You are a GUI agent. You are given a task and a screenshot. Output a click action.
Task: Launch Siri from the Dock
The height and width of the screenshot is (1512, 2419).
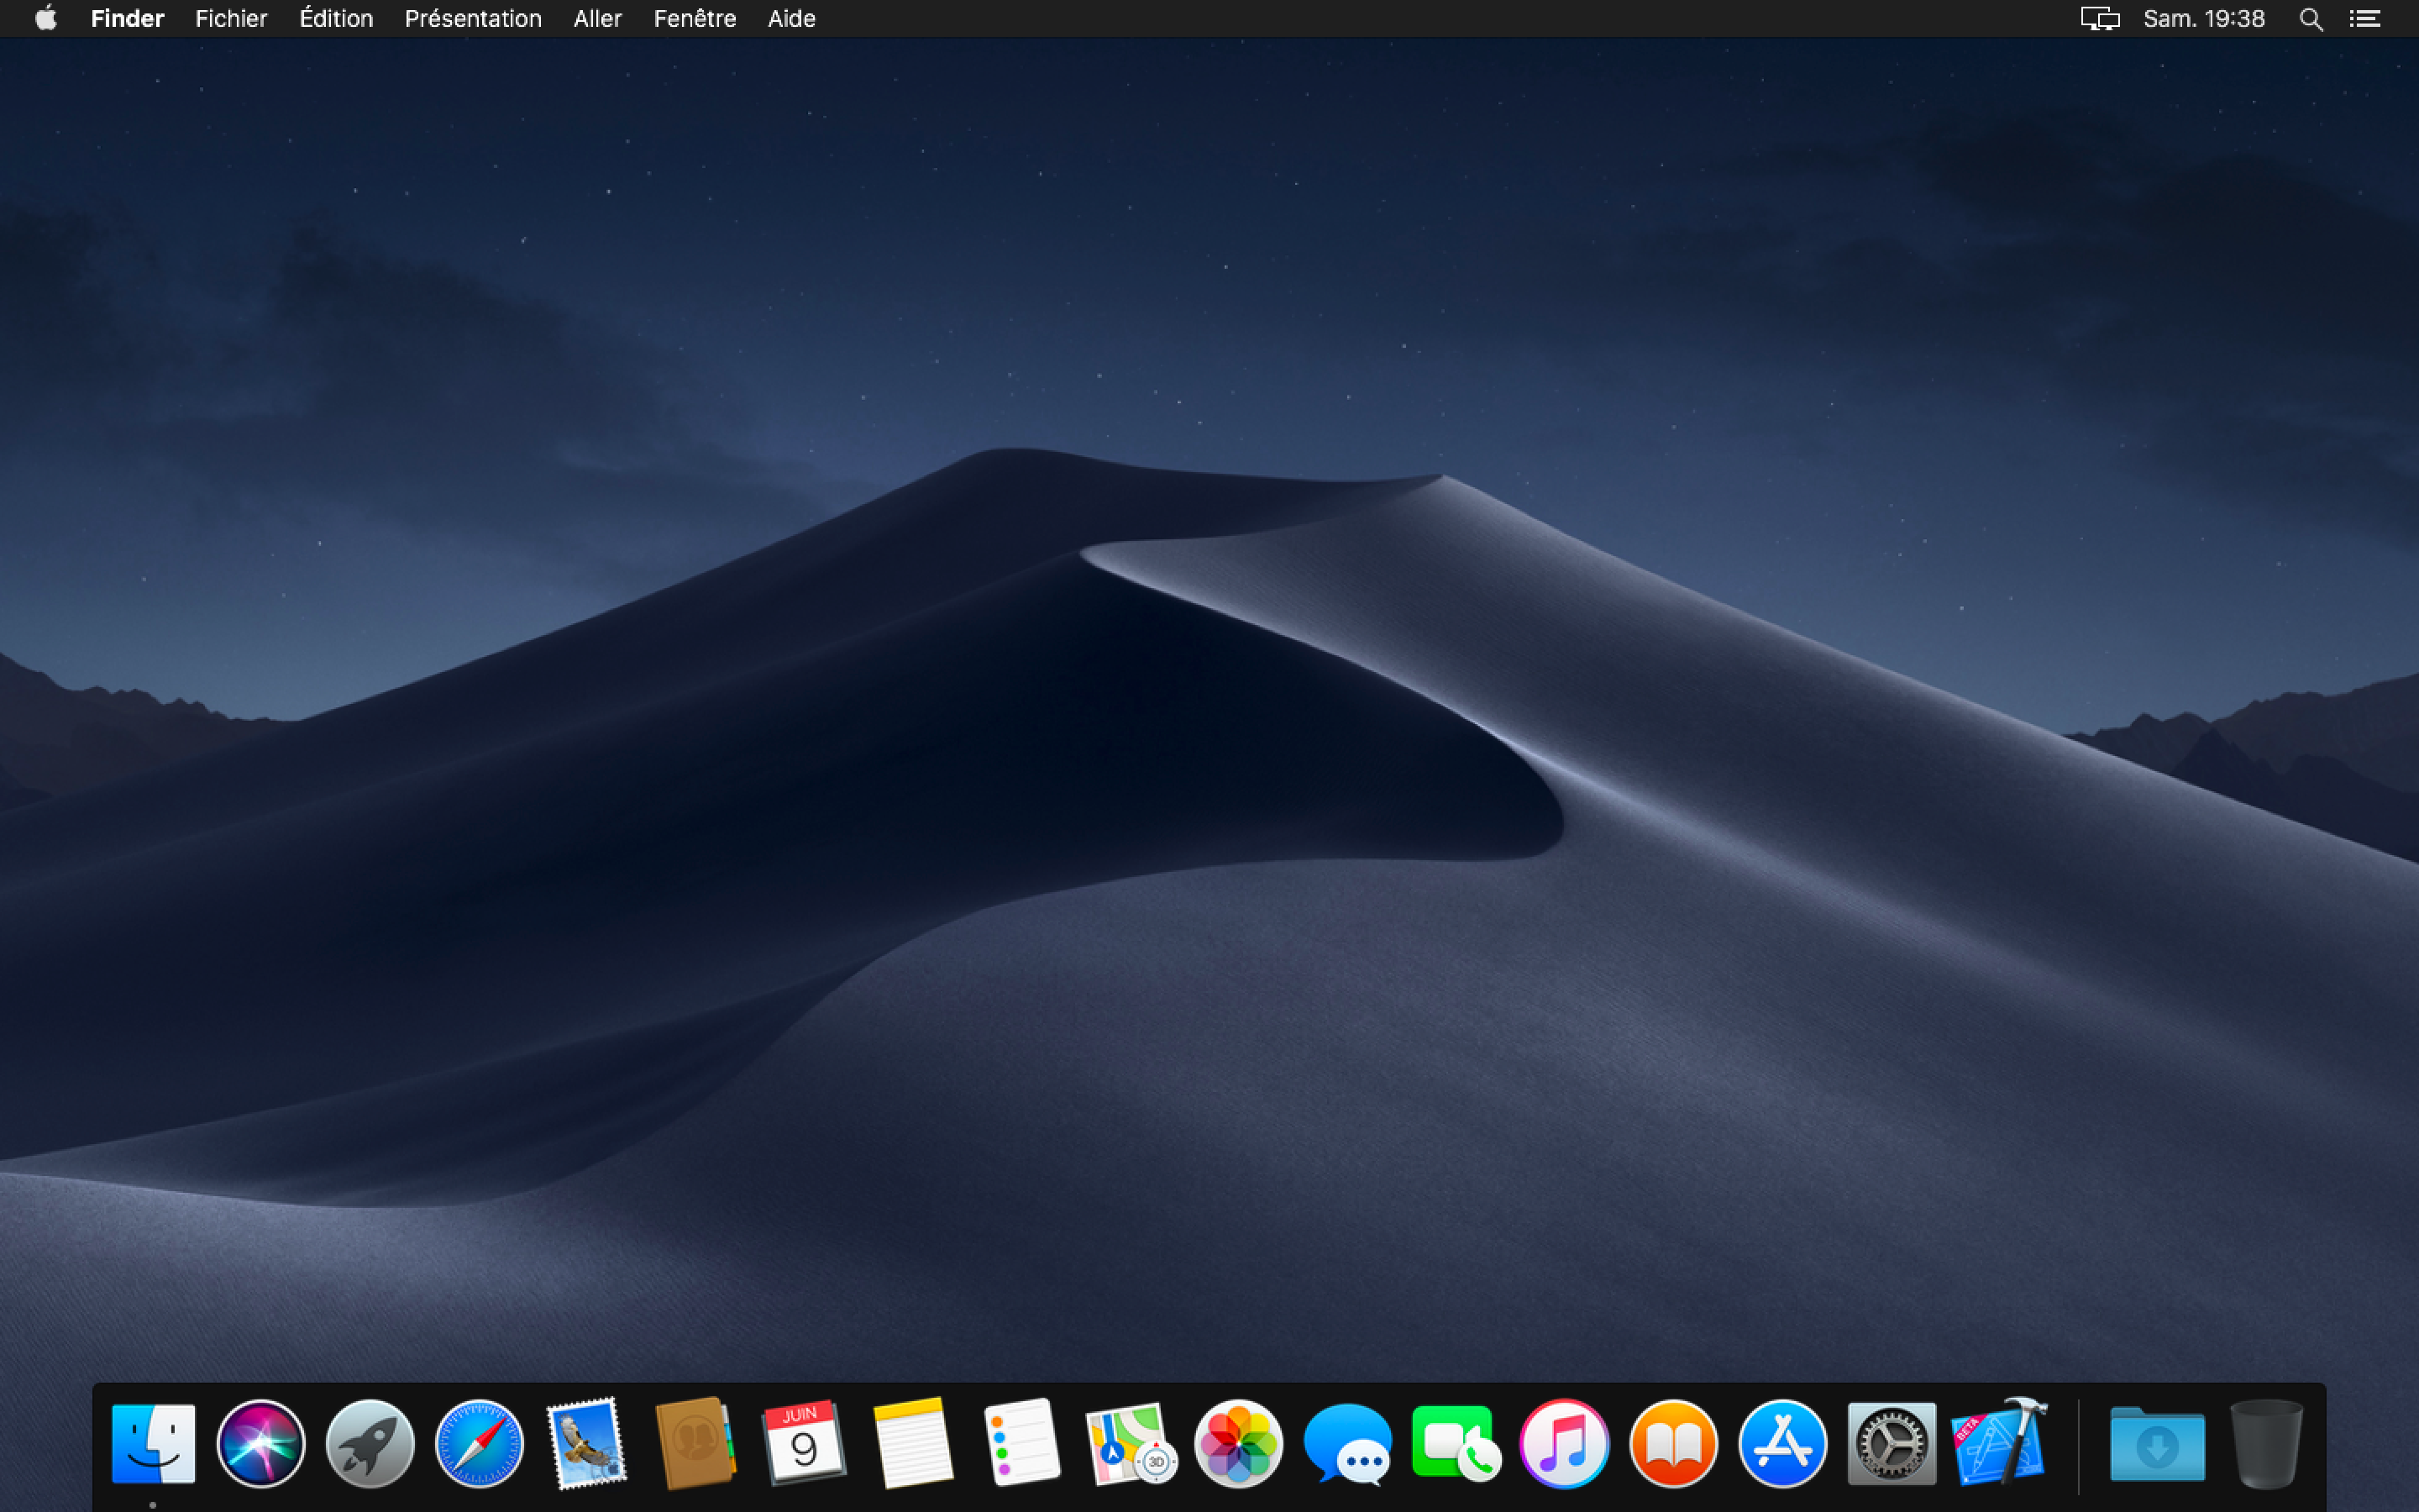pyautogui.click(x=261, y=1443)
